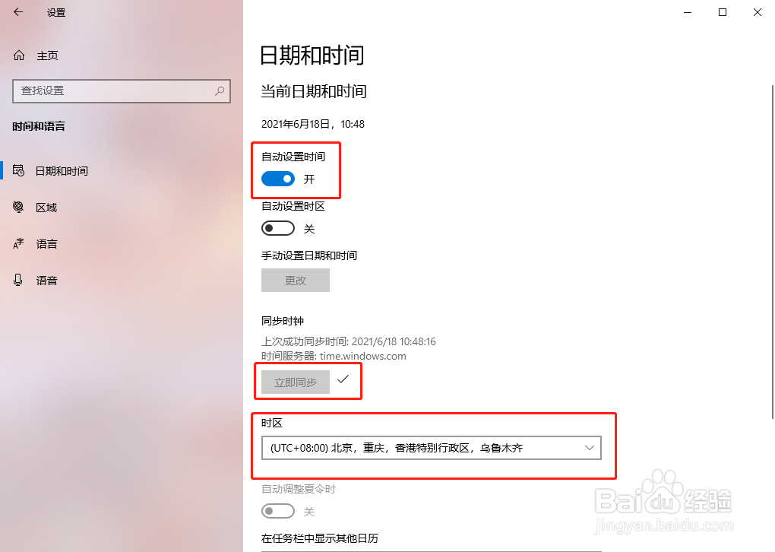Click the magnifier icon in search box
775x552 pixels.
(x=220, y=91)
